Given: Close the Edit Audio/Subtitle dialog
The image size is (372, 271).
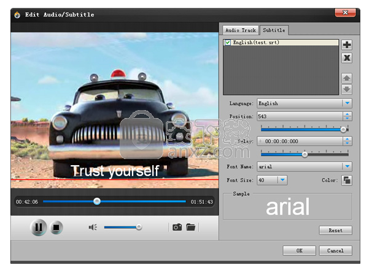Looking at the screenshot, I should 345,12.
